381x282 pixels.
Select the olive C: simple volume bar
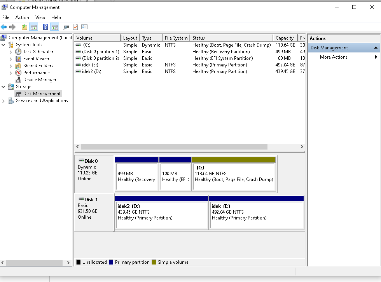(x=234, y=160)
